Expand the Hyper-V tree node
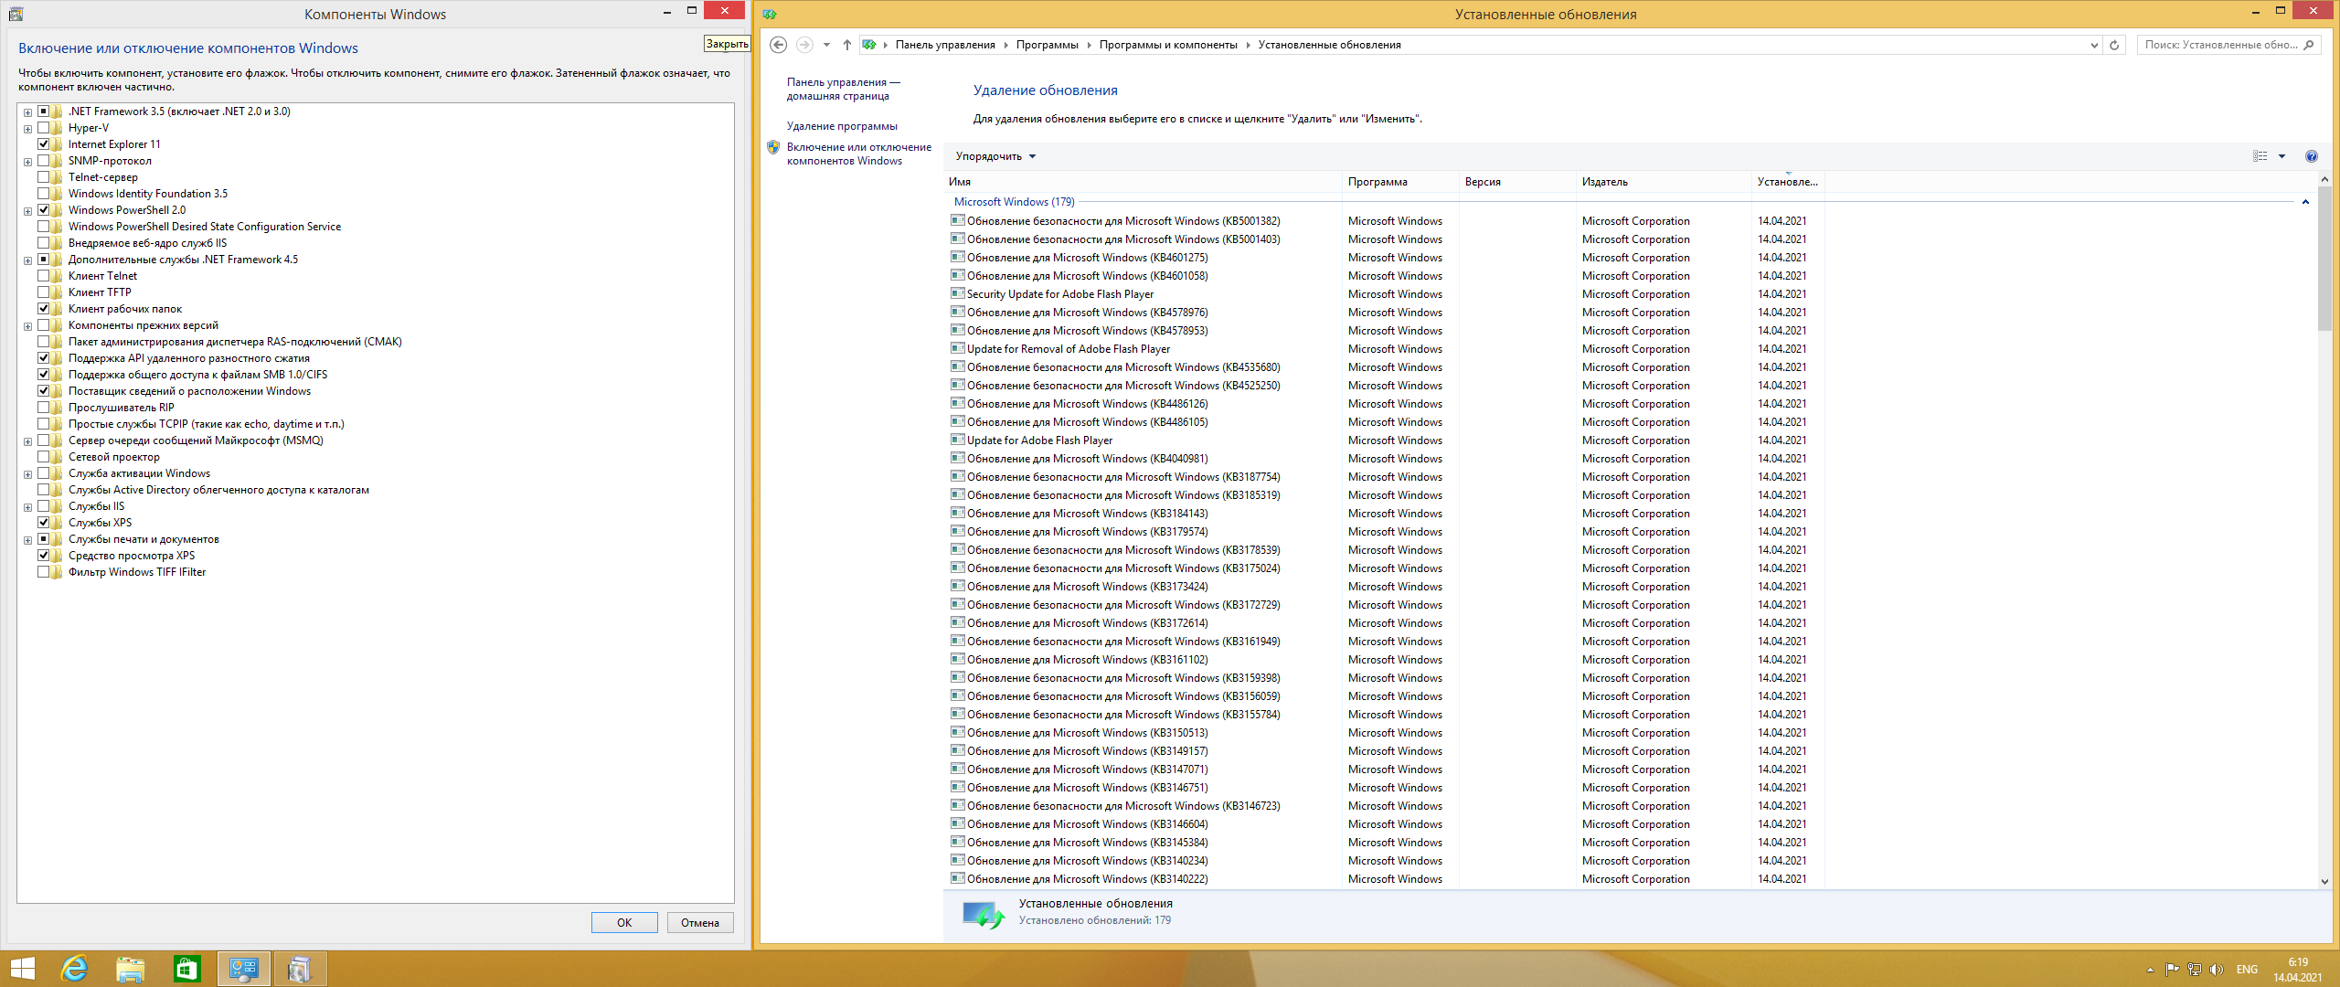The width and height of the screenshot is (2340, 987). tap(27, 129)
